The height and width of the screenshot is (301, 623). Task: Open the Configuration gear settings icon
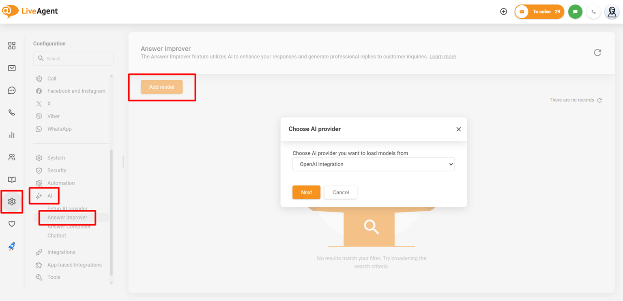click(12, 202)
